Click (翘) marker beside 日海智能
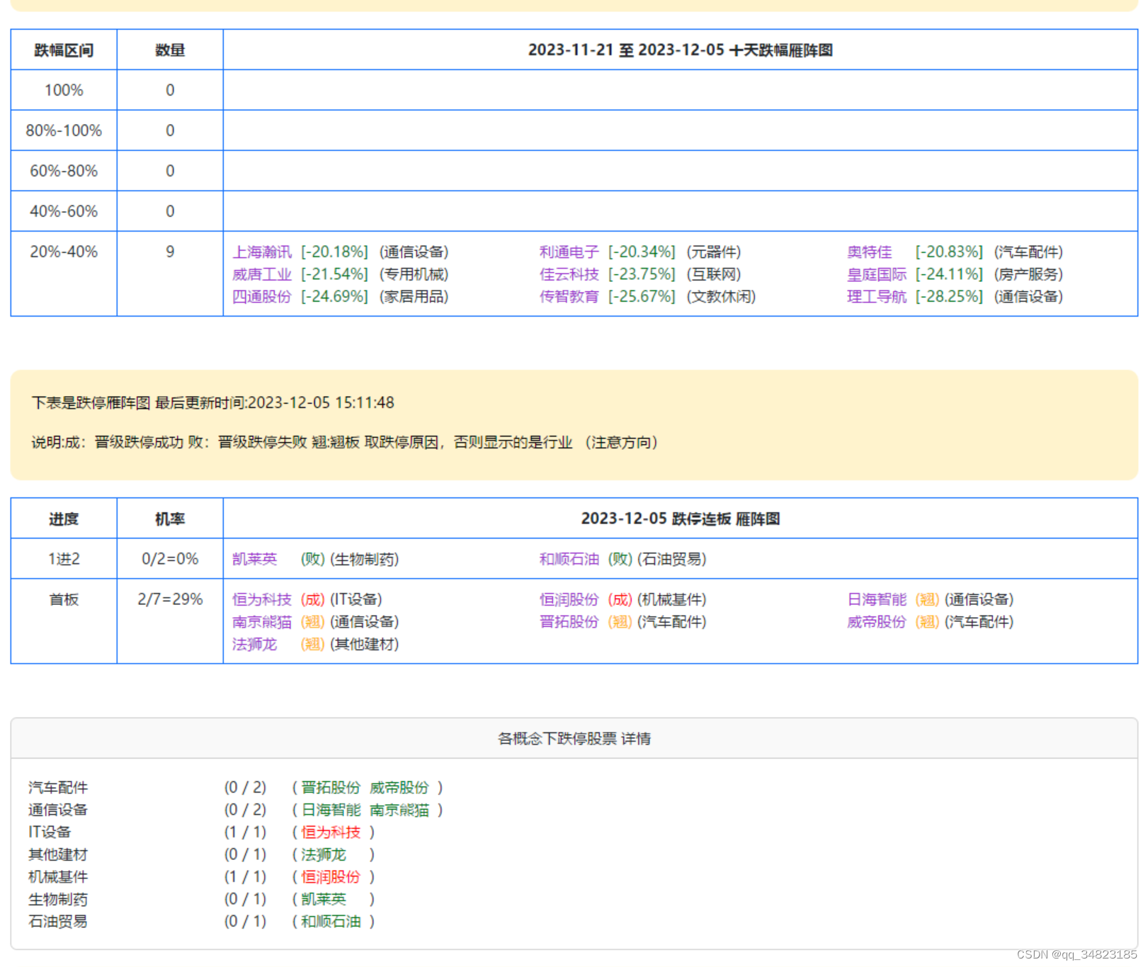1148x967 pixels. (x=927, y=599)
